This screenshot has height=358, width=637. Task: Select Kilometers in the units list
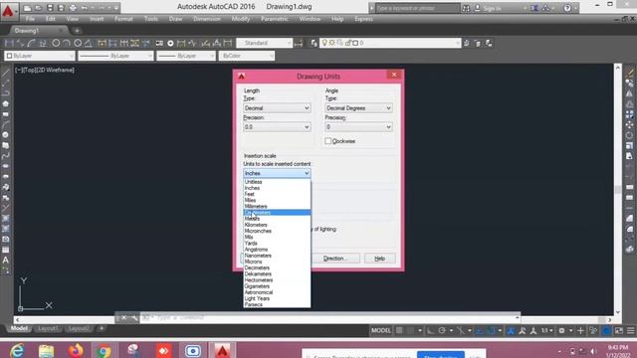click(x=277, y=225)
